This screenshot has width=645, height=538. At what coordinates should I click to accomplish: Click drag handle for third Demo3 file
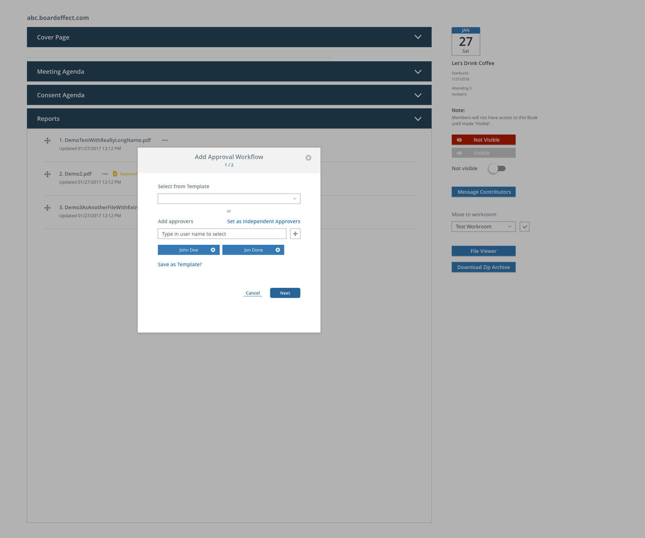pos(47,208)
